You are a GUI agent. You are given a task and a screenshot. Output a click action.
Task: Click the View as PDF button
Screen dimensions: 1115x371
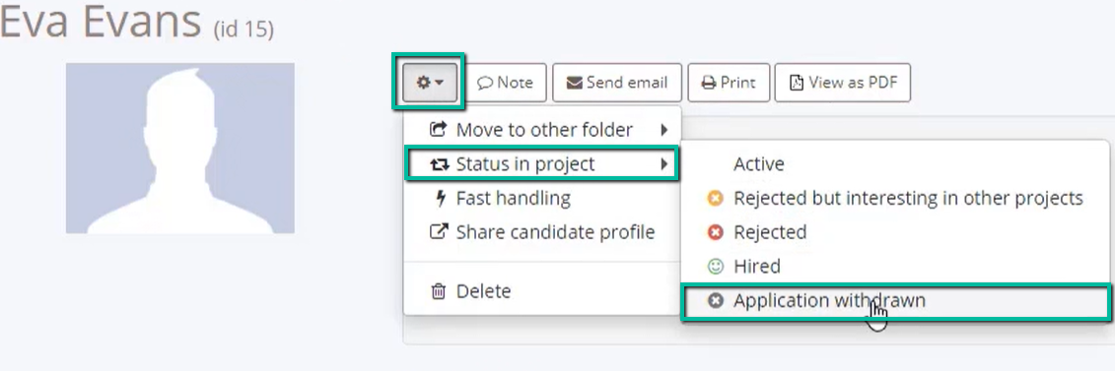pos(843,83)
